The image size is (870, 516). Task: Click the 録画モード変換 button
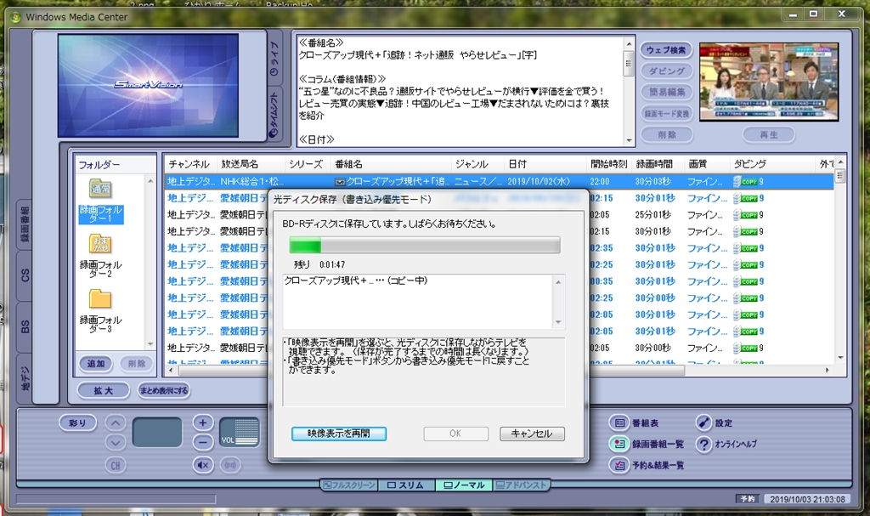click(666, 113)
